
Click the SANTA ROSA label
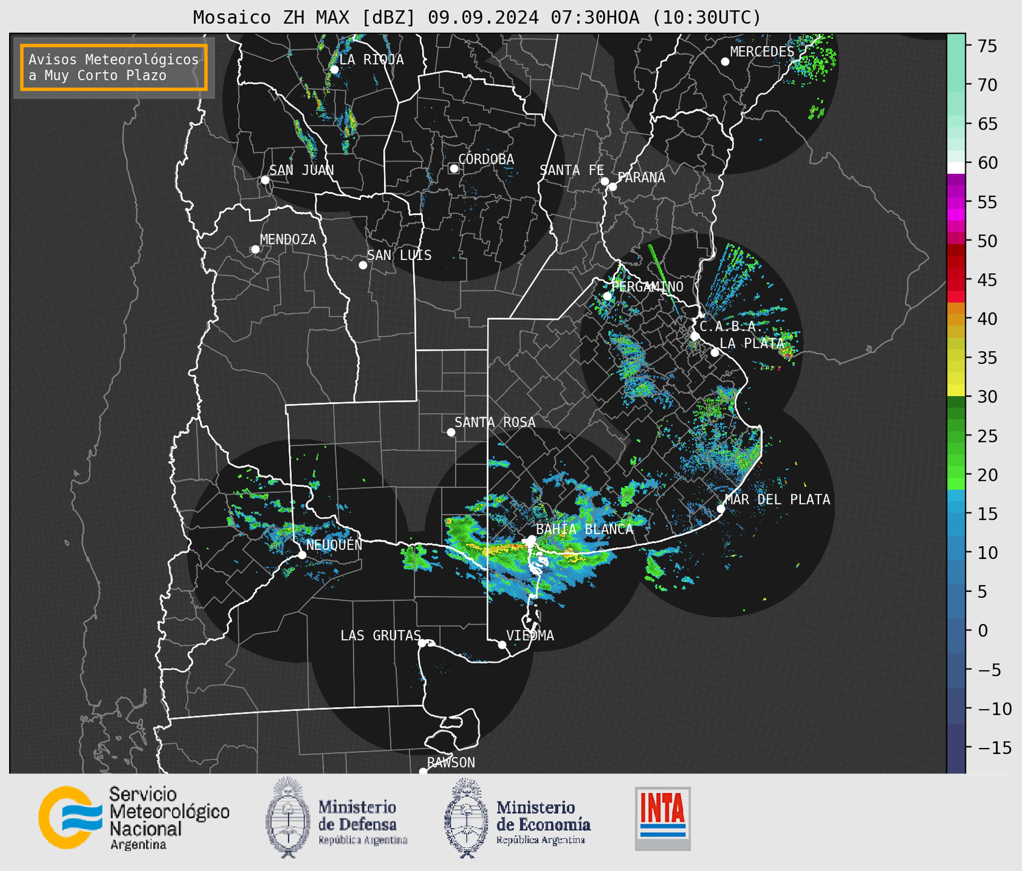tap(495, 422)
